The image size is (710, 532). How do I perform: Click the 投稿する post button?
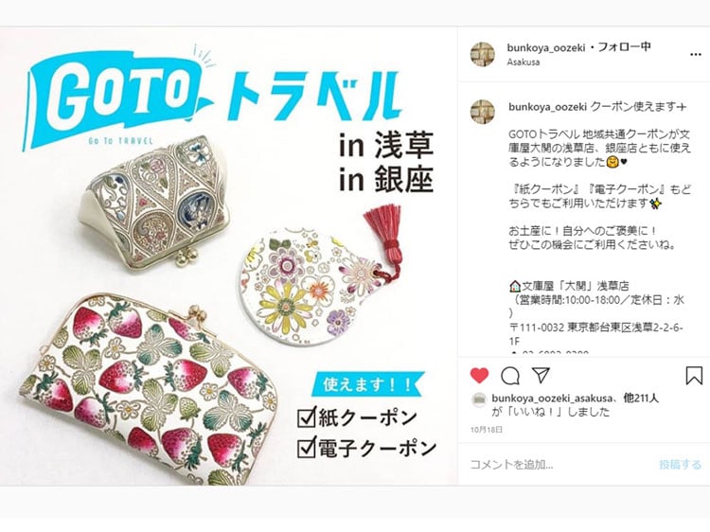680,464
